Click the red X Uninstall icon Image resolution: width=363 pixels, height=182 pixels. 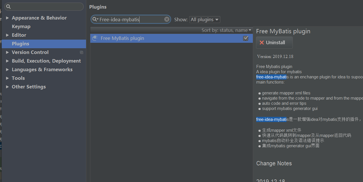(261, 42)
